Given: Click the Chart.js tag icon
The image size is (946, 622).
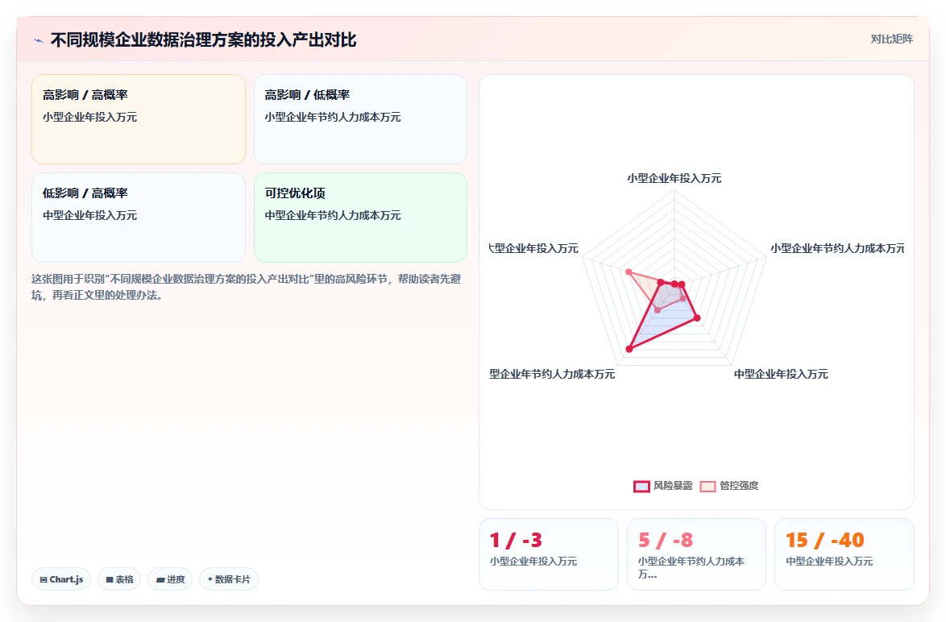Looking at the screenshot, I should pyautogui.click(x=44, y=580).
